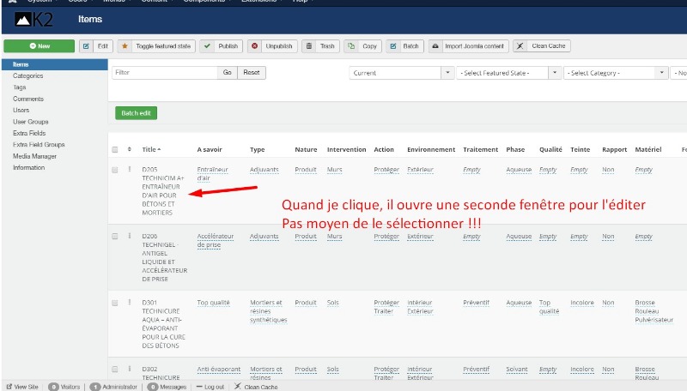Click 'Solvant' phase in D302 row
The height and width of the screenshot is (391, 687).
click(x=517, y=369)
